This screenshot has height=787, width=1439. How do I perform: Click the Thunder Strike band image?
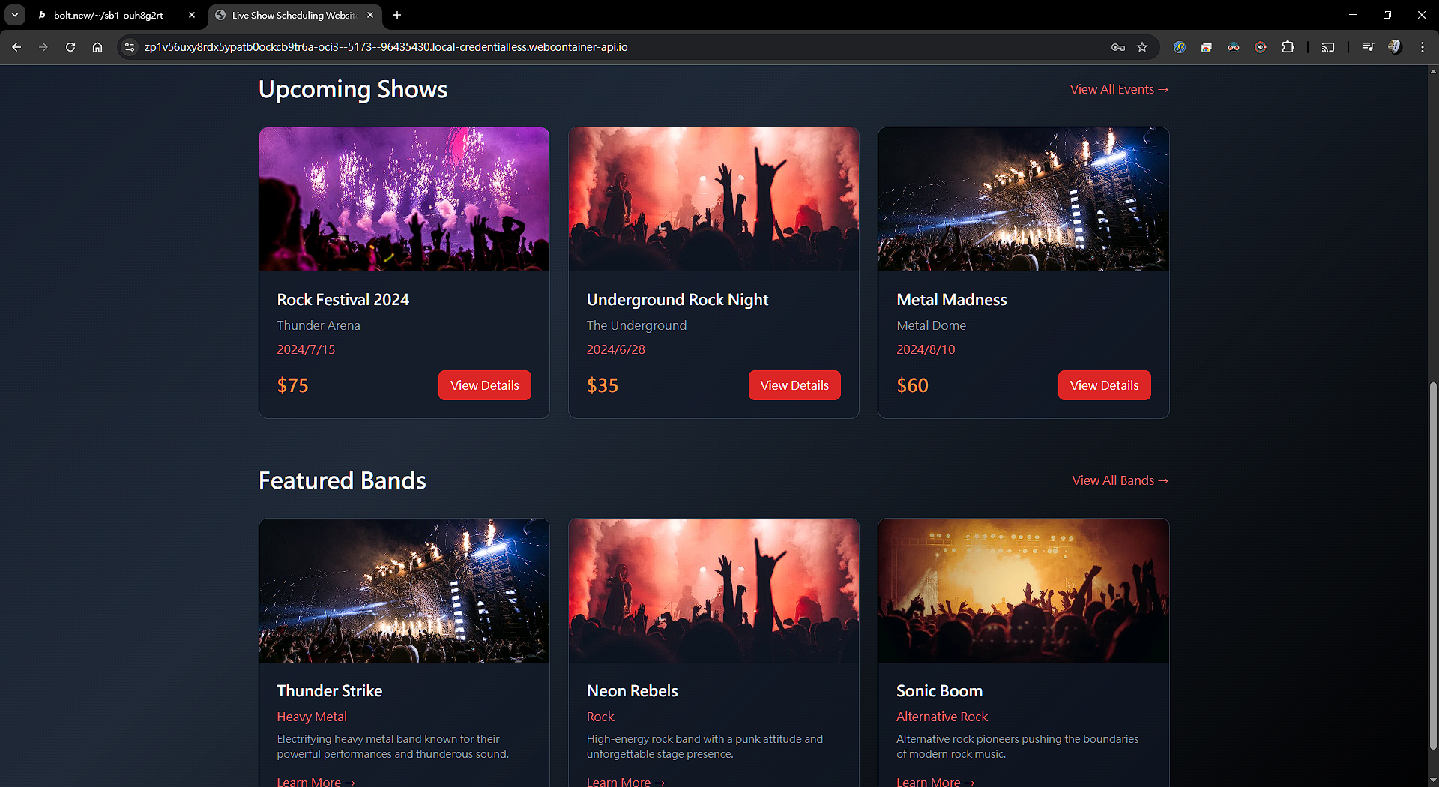click(404, 591)
